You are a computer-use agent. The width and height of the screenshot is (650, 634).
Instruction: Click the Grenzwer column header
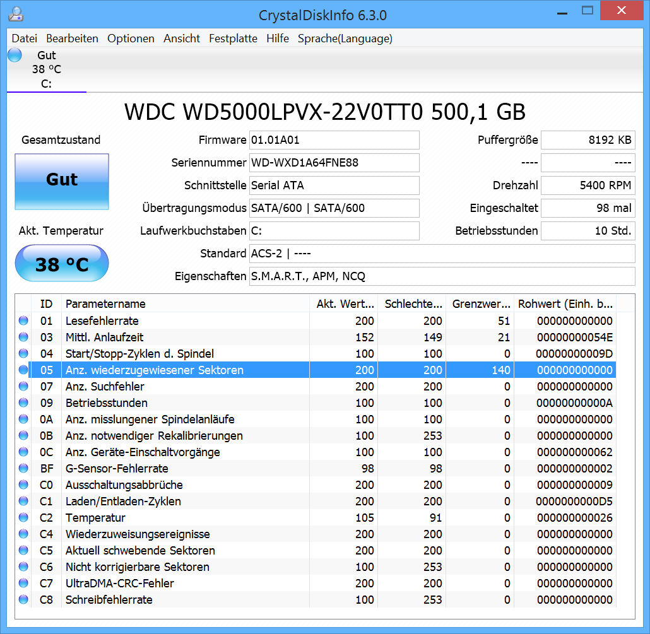click(480, 303)
